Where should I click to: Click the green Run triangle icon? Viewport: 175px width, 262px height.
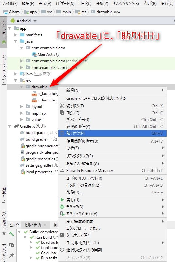point(62,200)
